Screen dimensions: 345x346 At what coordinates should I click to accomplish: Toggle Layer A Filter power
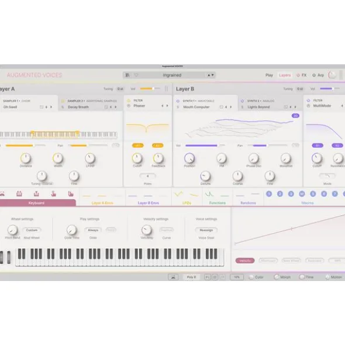pyautogui.click(x=129, y=100)
